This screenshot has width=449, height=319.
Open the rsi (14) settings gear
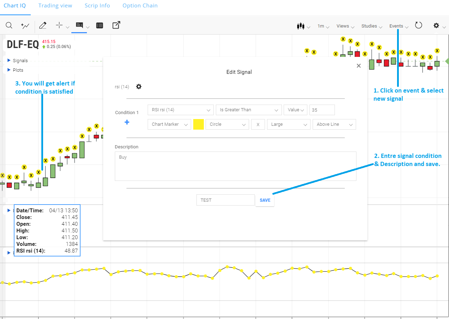(139, 87)
